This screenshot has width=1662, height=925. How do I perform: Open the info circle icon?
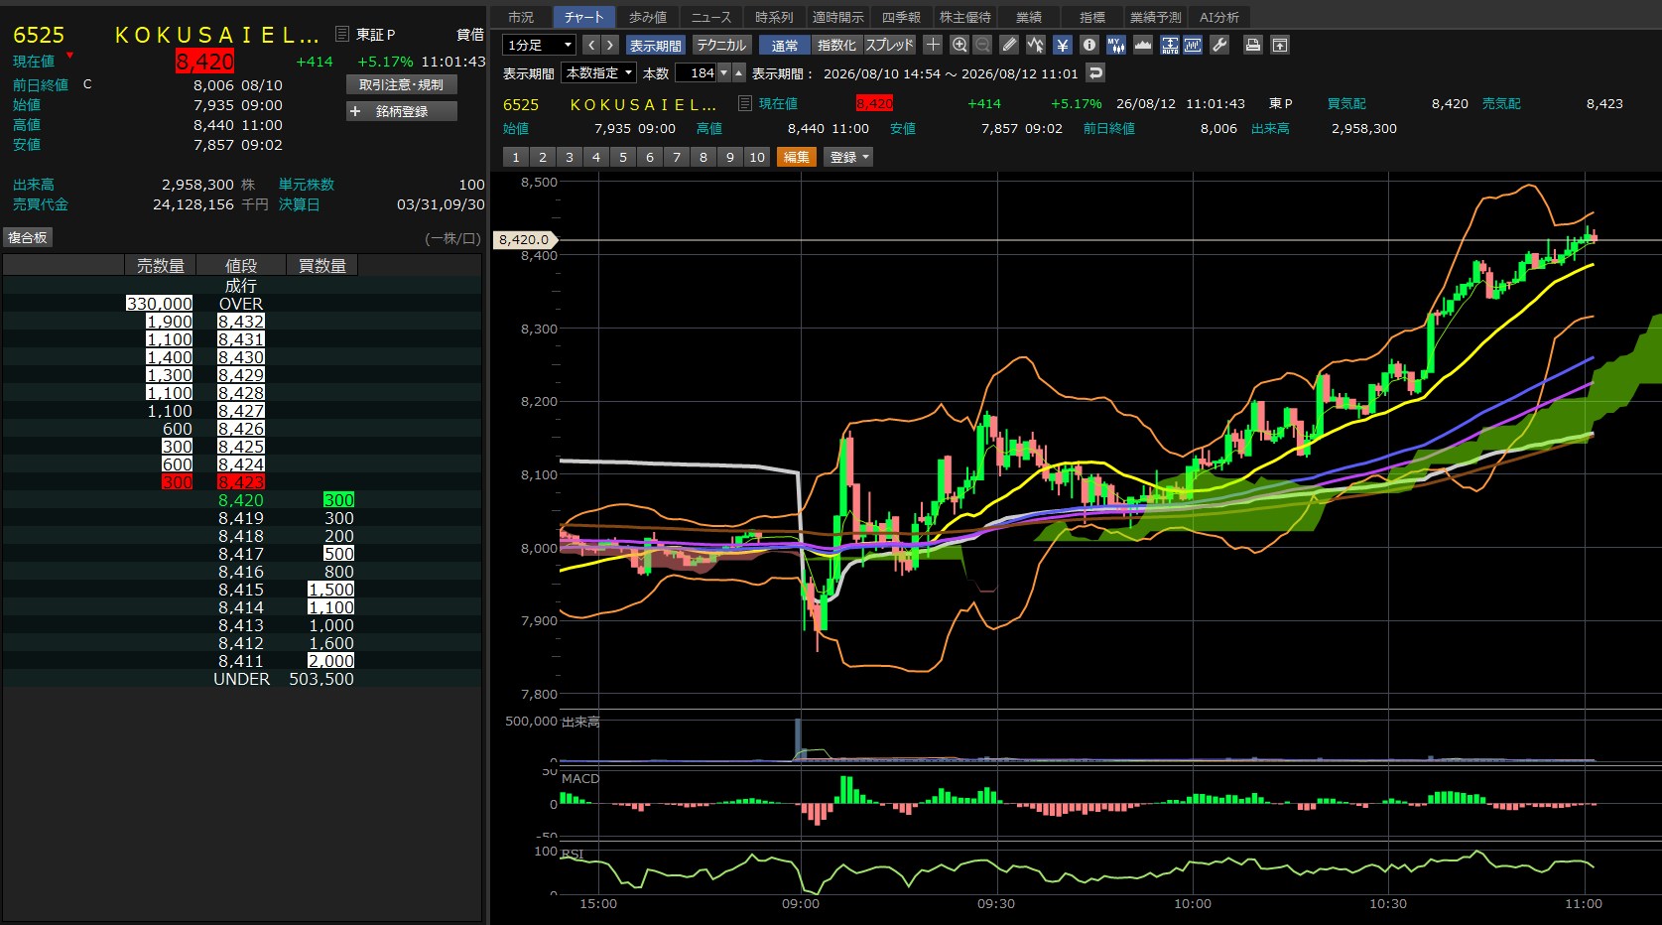tap(1089, 45)
